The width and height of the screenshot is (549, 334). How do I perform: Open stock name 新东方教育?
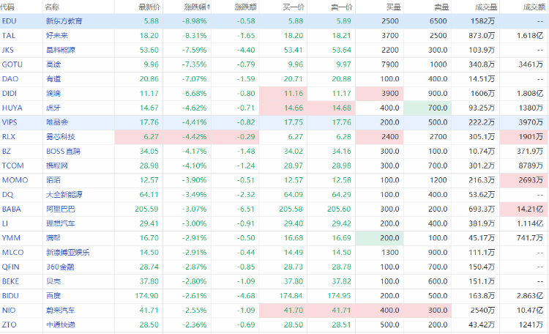click(x=63, y=21)
